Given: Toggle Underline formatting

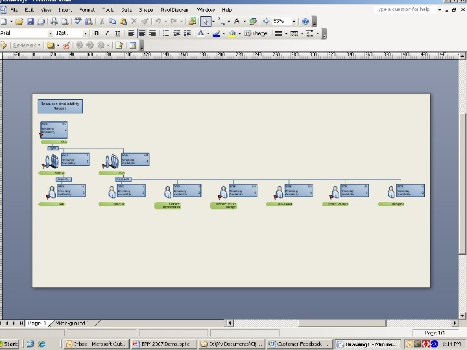Looking at the screenshot, I should click(x=117, y=33).
